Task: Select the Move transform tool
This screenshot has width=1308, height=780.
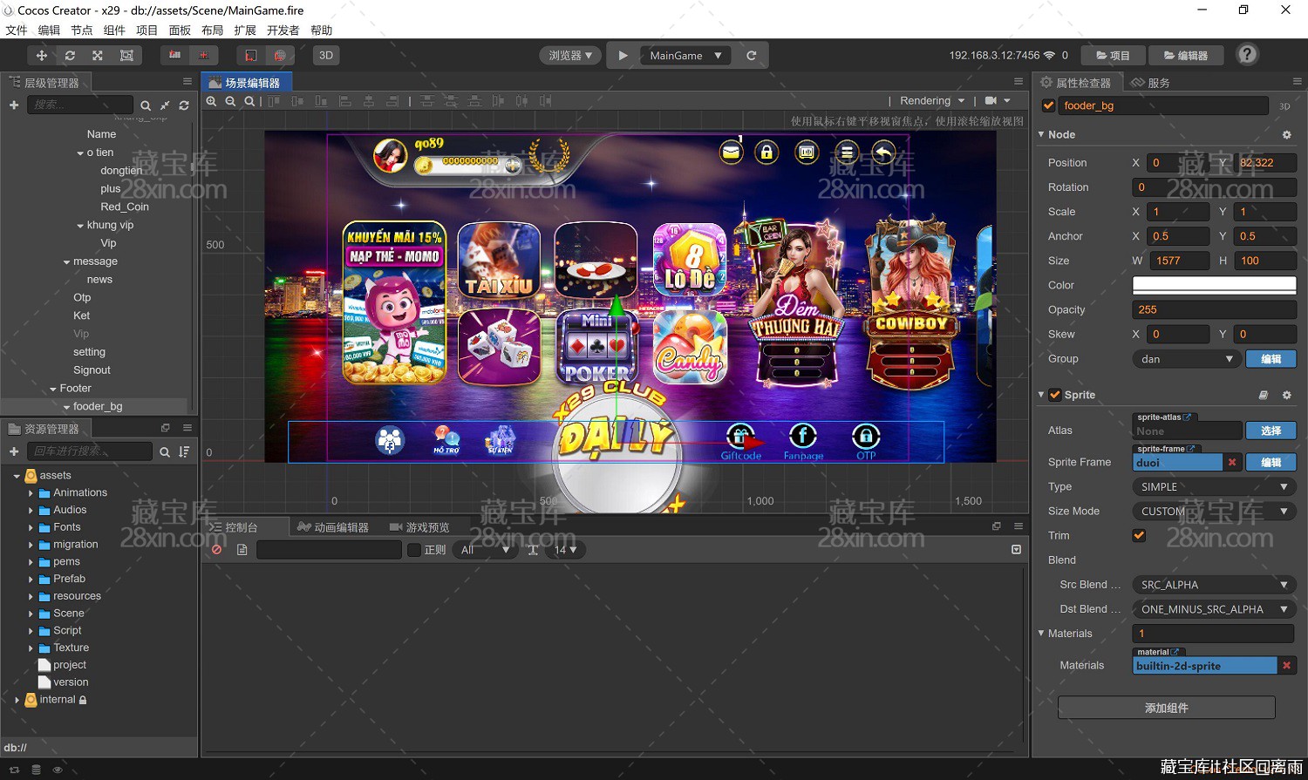Action: (41, 55)
